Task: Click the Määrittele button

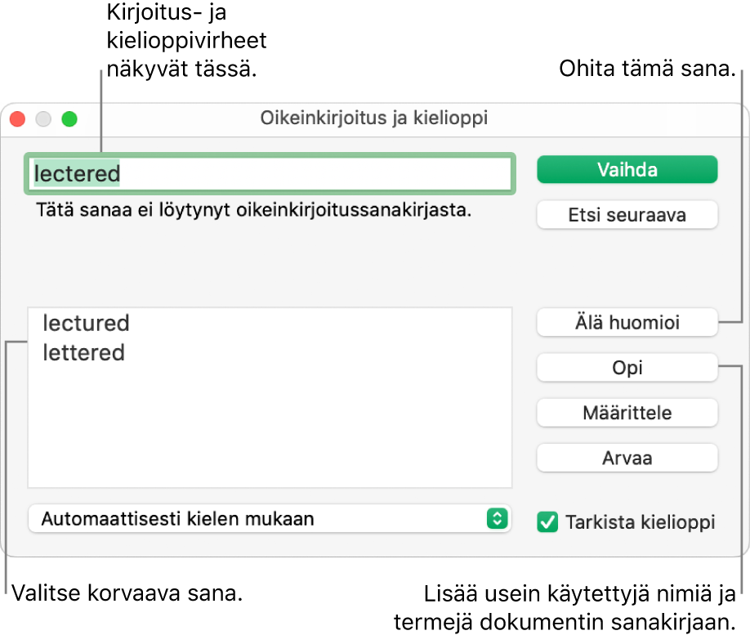Action: [x=627, y=413]
